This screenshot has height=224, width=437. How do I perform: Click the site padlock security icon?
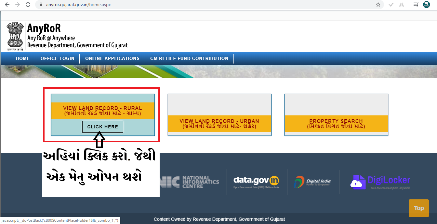[x=41, y=5]
